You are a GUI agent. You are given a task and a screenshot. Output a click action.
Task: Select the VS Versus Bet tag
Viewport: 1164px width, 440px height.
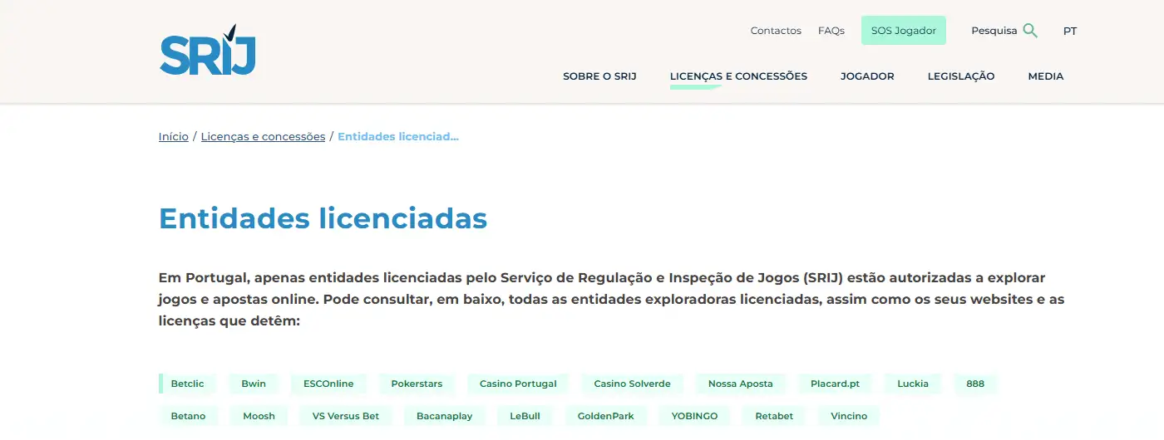click(346, 416)
